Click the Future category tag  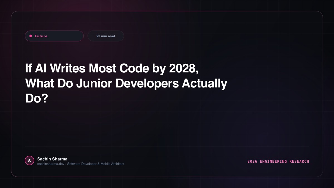[x=54, y=36]
